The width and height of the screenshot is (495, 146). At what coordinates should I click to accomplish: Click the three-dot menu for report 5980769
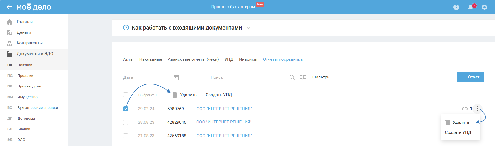tap(477, 109)
